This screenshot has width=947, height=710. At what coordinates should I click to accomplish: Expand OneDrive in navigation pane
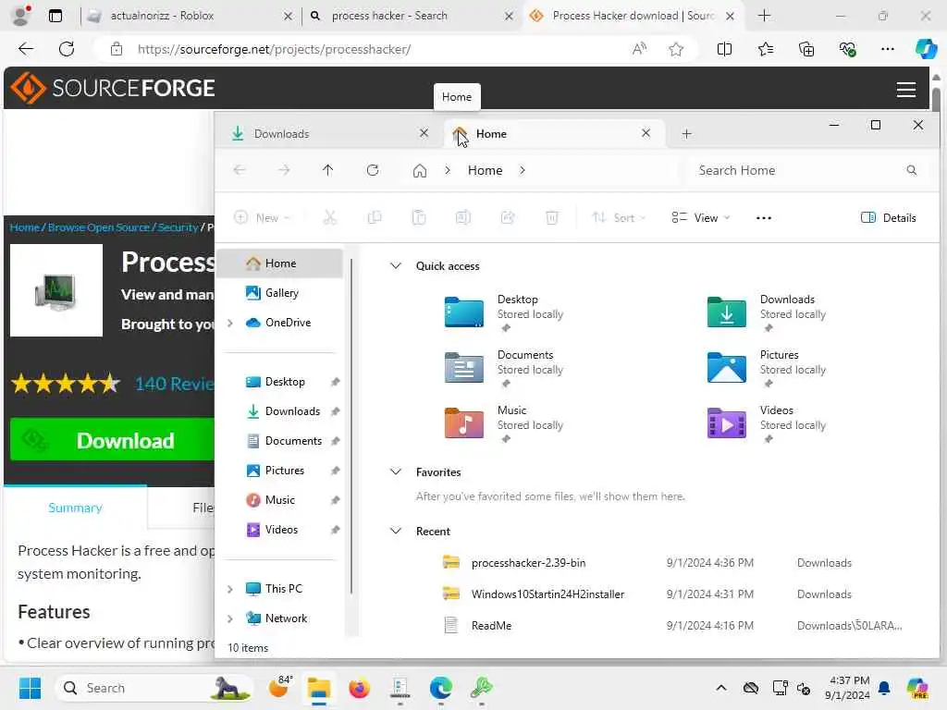(230, 323)
